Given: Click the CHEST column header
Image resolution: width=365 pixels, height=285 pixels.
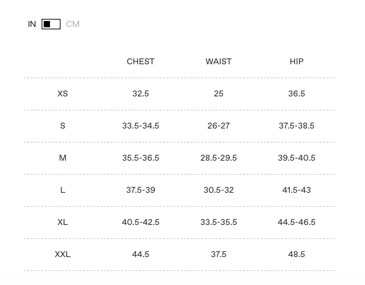Looking at the screenshot, I should [x=141, y=61].
